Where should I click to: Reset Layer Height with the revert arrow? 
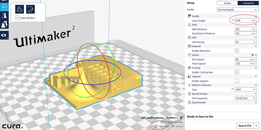(x=233, y=21)
